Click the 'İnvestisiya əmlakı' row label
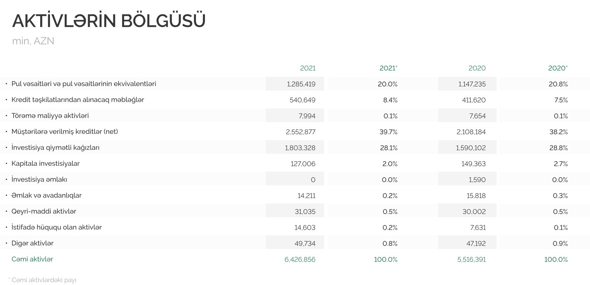The height and width of the screenshot is (285, 590). pos(39,180)
